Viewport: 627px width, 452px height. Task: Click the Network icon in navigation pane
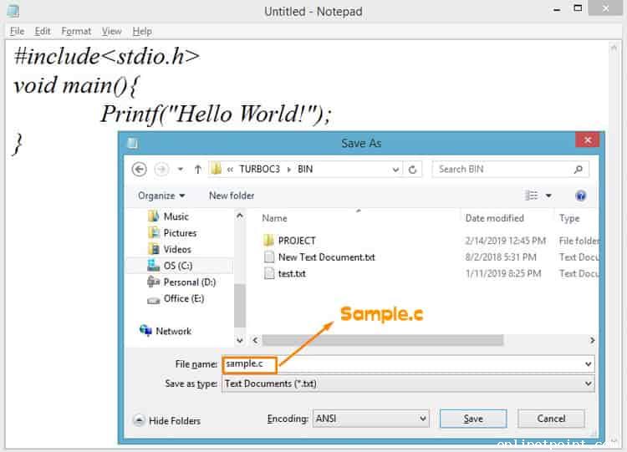(x=145, y=331)
